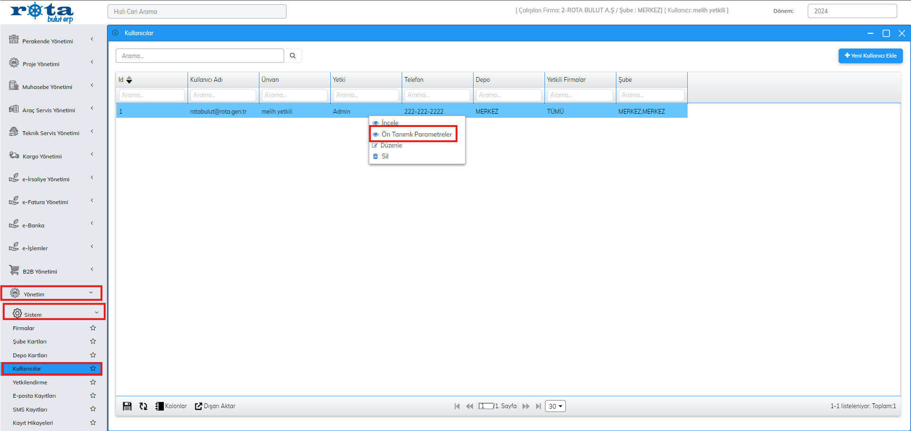Click the Kullanıcı Adı column filter field
This screenshot has width=911, height=431.
tap(223, 95)
